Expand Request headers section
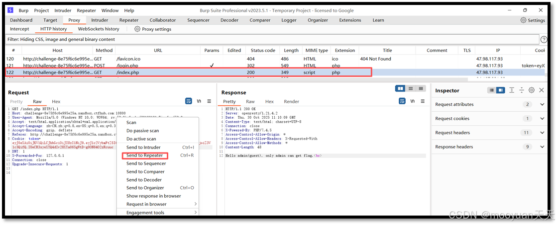The width and height of the screenshot is (557, 225). 542,133
